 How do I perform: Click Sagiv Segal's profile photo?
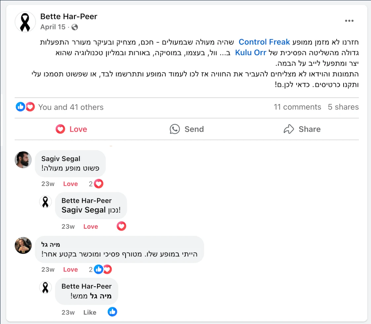23,160
